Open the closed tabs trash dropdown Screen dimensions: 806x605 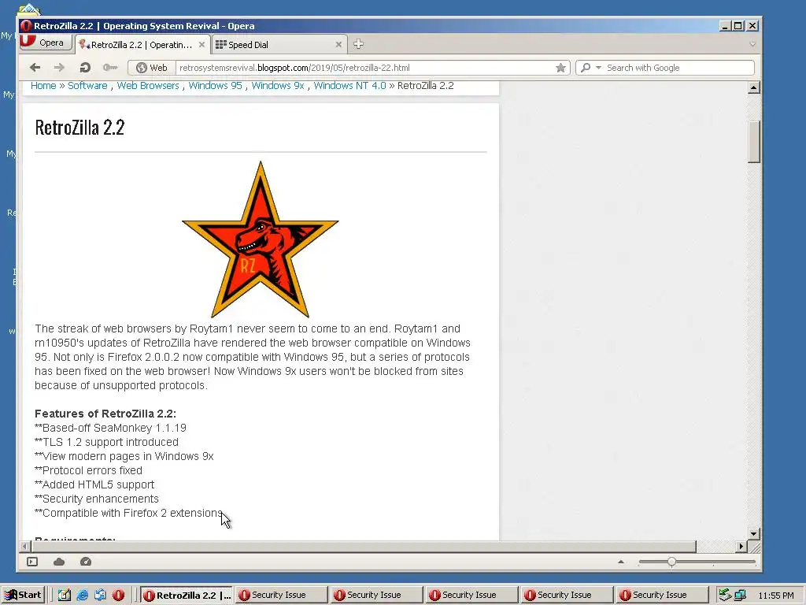752,45
